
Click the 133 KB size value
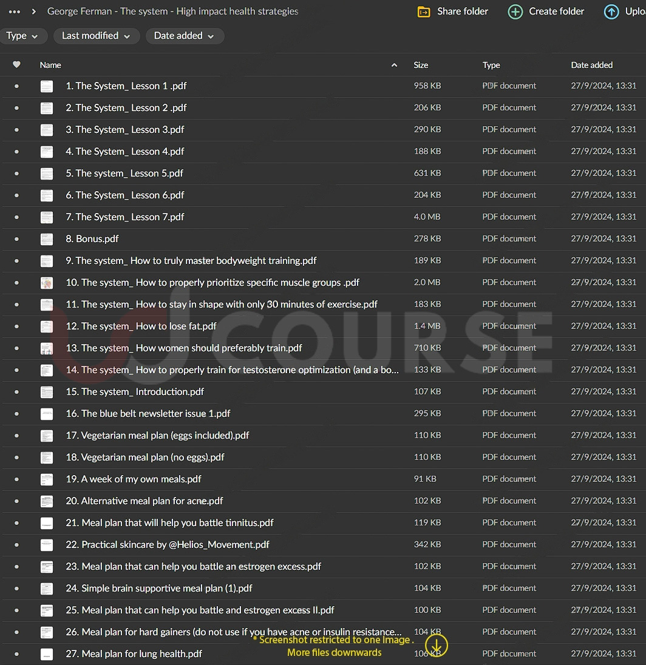[427, 370]
